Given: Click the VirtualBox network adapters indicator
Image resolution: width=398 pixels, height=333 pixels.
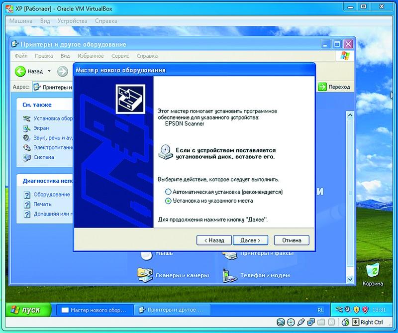Looking at the screenshot, I should tap(311, 323).
